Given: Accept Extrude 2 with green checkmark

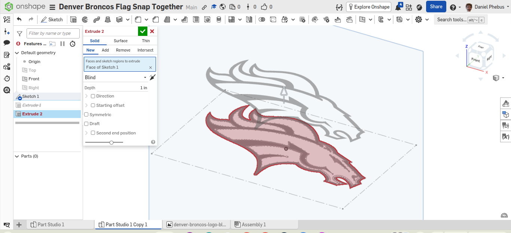Looking at the screenshot, I should [143, 31].
